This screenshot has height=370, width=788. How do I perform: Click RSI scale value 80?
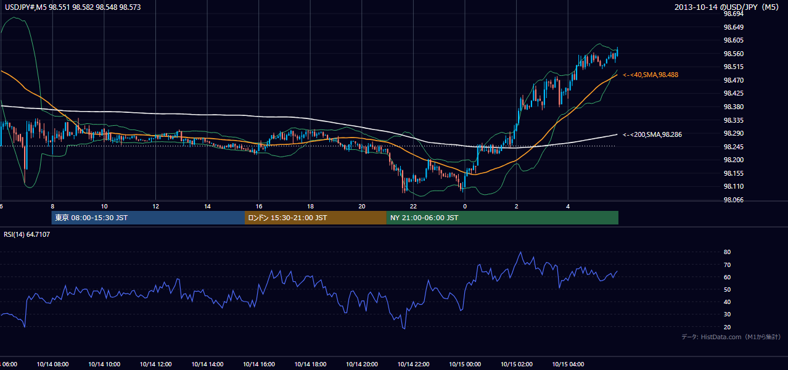coord(727,252)
